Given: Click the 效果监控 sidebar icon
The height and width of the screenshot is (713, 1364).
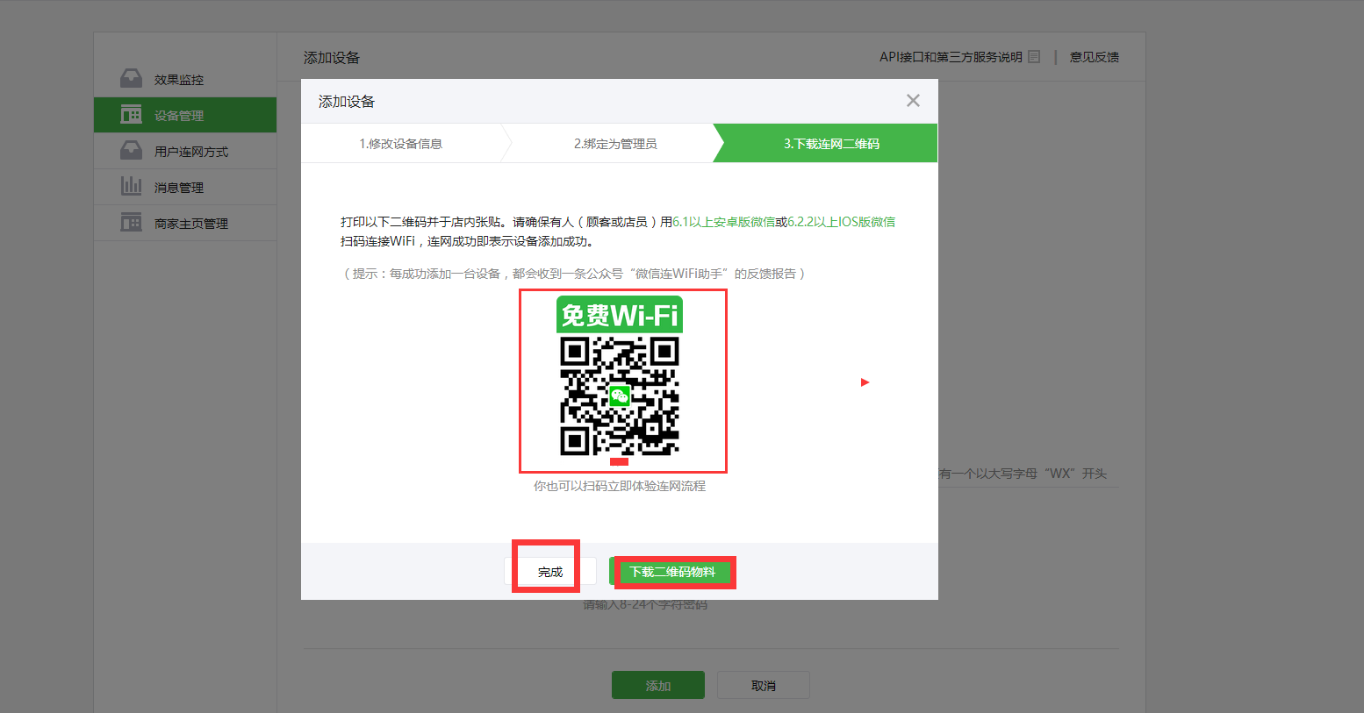Looking at the screenshot, I should (131, 78).
